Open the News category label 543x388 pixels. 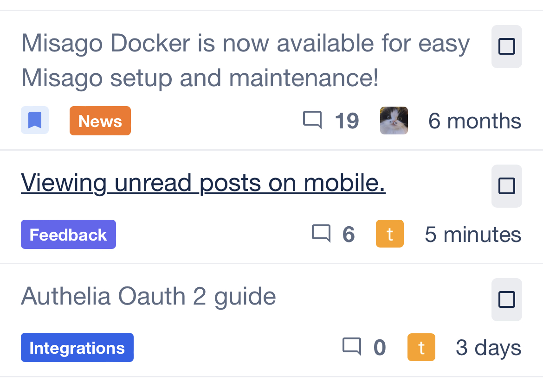pyautogui.click(x=100, y=121)
